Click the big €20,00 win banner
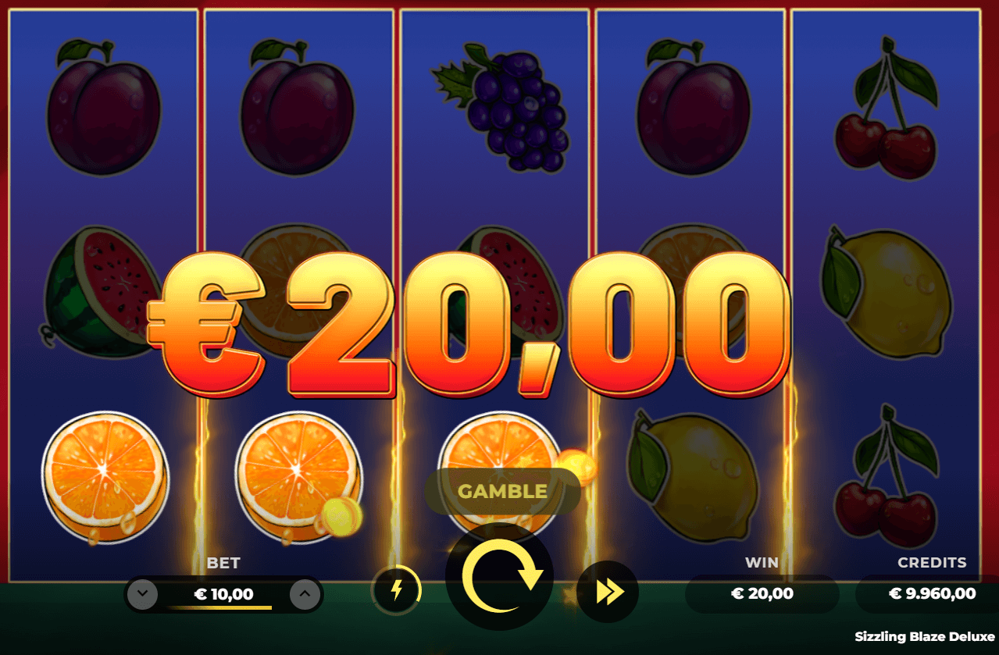 click(x=467, y=323)
